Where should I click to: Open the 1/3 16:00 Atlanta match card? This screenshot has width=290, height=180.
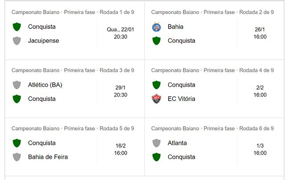coord(214,147)
